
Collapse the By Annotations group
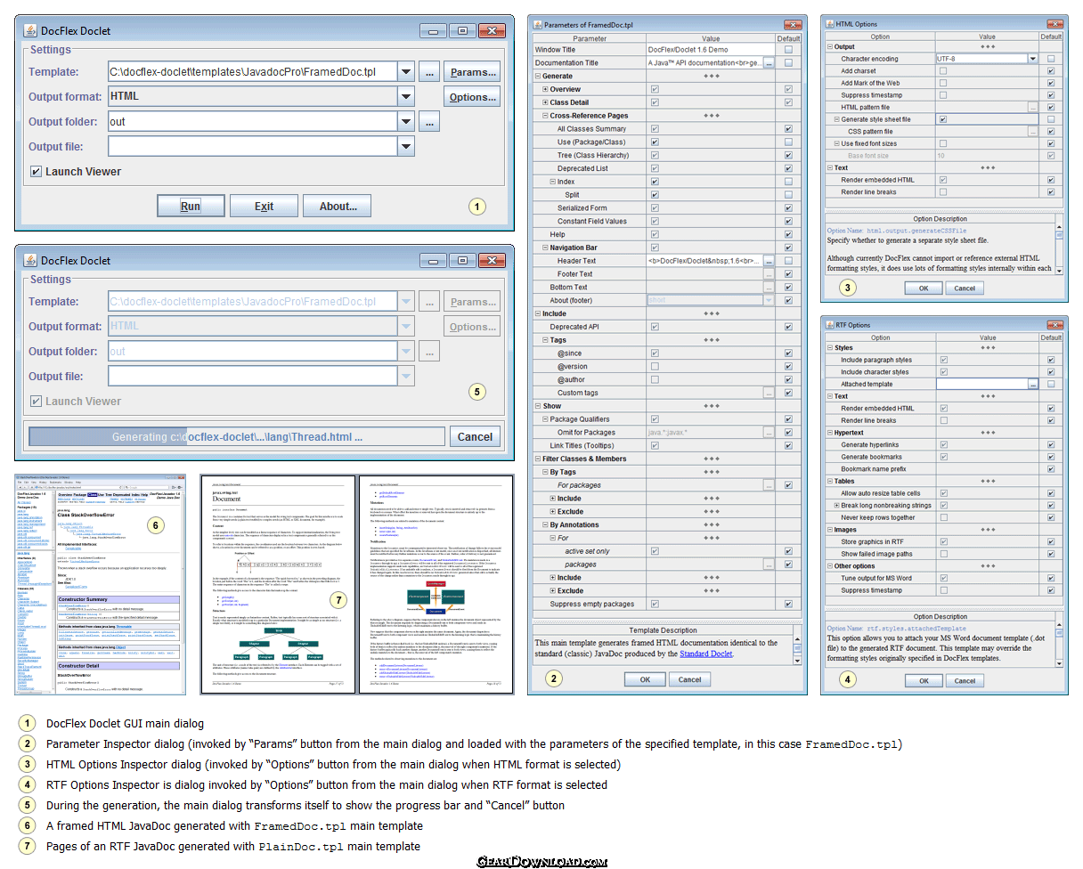(x=546, y=524)
